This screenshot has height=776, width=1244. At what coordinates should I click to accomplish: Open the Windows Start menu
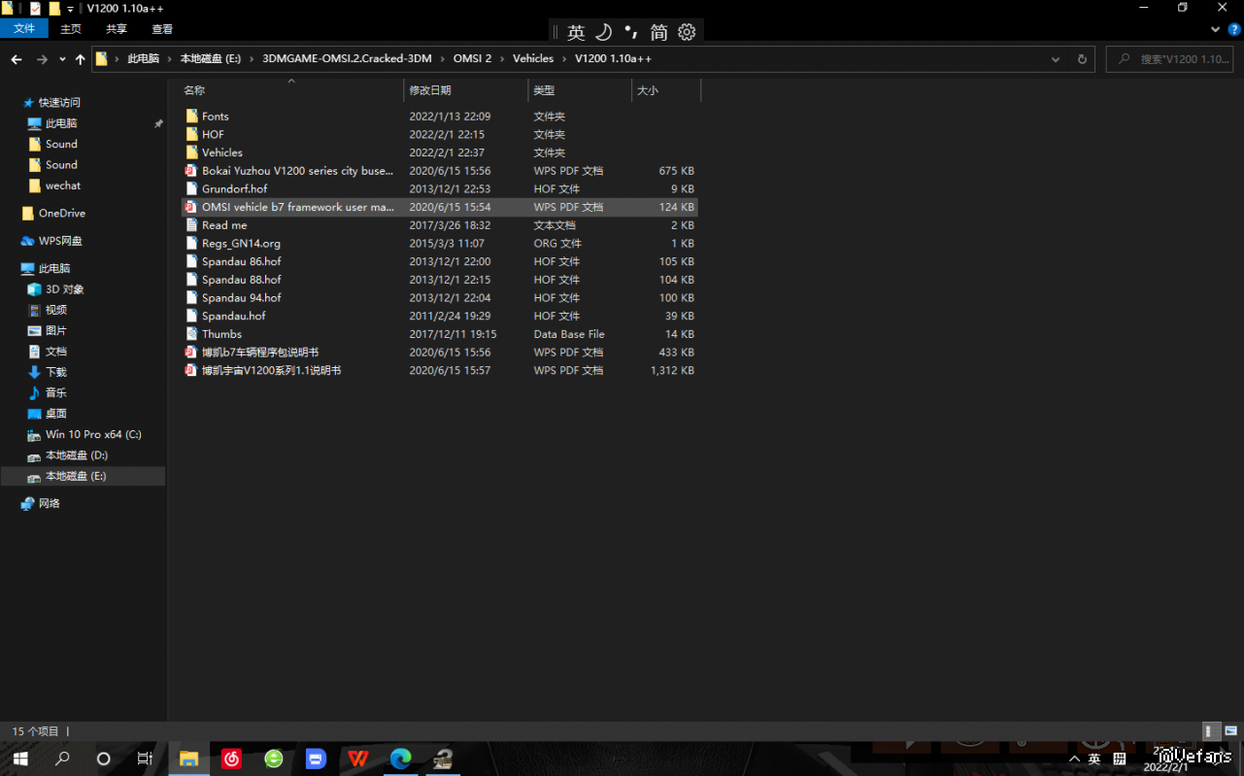[x=19, y=759]
